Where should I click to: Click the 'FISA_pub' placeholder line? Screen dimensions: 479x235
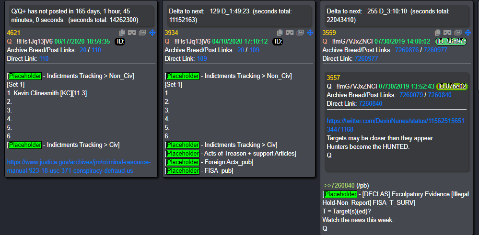tap(199, 171)
